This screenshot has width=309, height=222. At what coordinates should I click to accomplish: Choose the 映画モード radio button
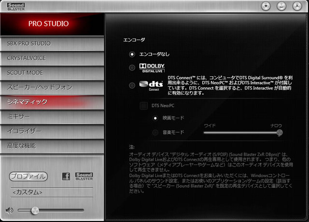(x=155, y=118)
